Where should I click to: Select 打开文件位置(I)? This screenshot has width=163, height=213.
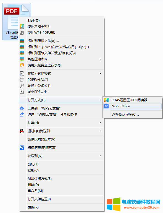tap(61, 199)
